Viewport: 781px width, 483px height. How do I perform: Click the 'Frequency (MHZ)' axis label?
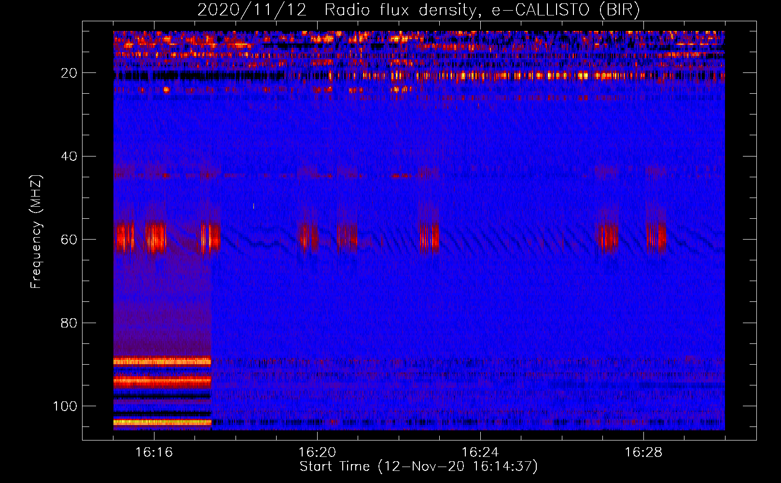tap(36, 231)
